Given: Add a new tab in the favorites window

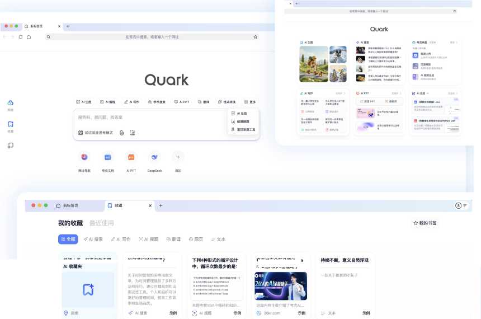Looking at the screenshot, I should tap(161, 205).
